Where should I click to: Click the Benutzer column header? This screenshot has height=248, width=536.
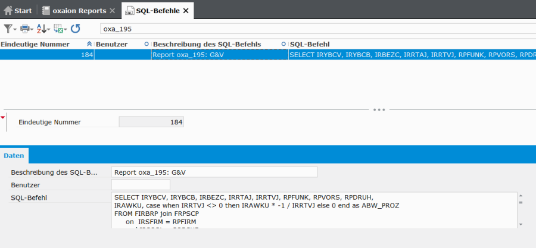point(111,45)
